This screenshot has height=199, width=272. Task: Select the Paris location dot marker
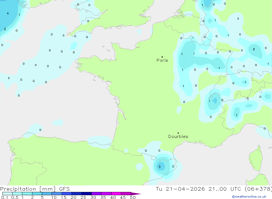point(162,57)
